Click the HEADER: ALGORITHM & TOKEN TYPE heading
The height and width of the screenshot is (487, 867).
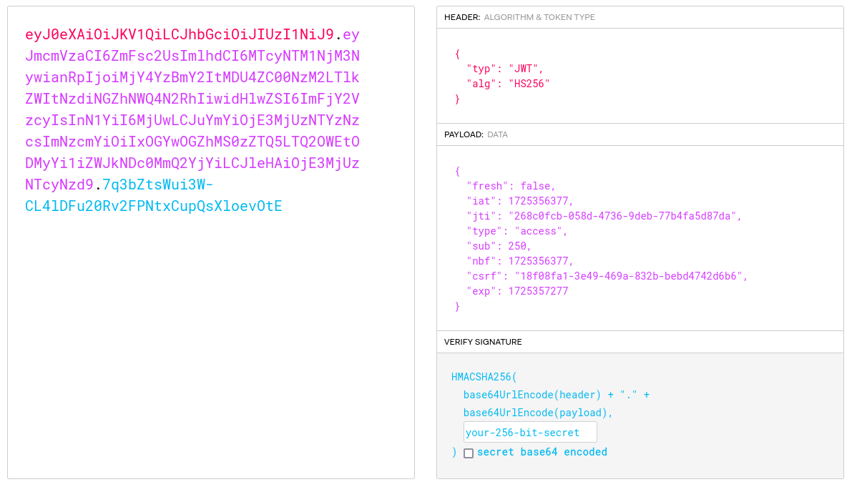coord(519,17)
